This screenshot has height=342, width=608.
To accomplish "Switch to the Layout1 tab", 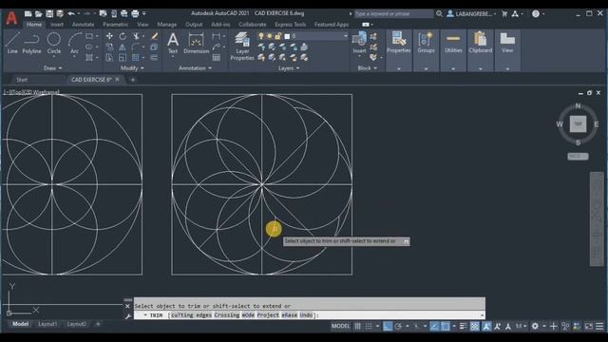I will [47, 324].
